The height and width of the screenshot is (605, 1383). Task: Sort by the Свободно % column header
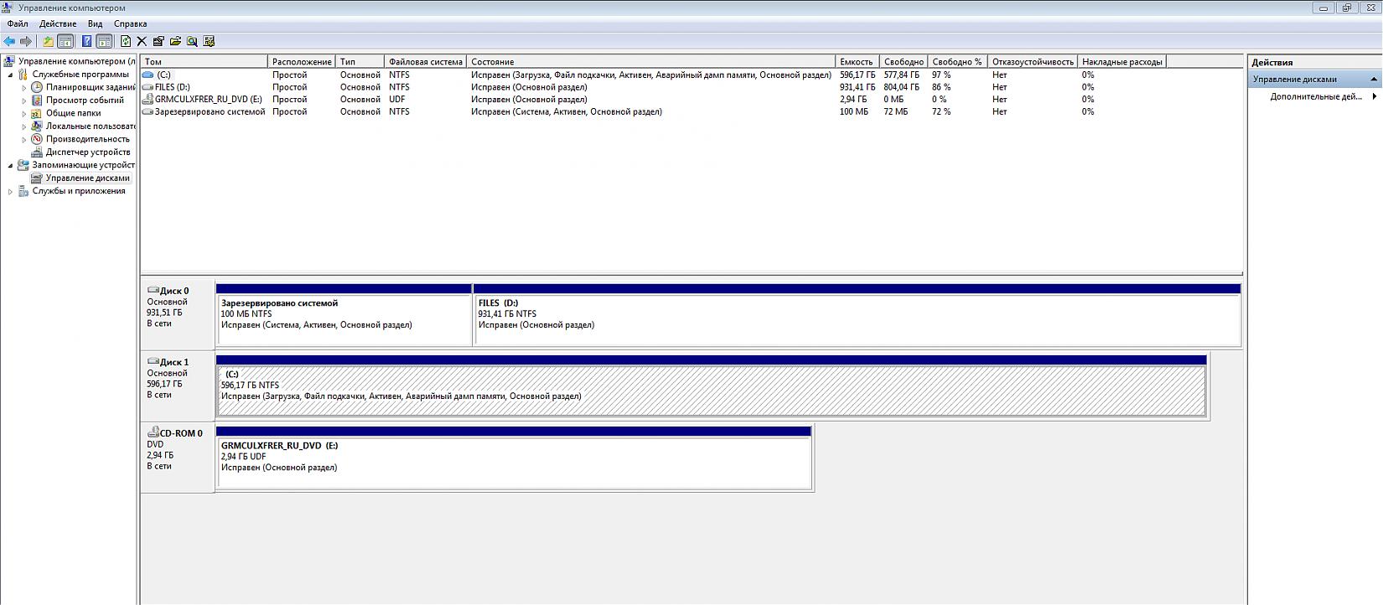coord(958,61)
